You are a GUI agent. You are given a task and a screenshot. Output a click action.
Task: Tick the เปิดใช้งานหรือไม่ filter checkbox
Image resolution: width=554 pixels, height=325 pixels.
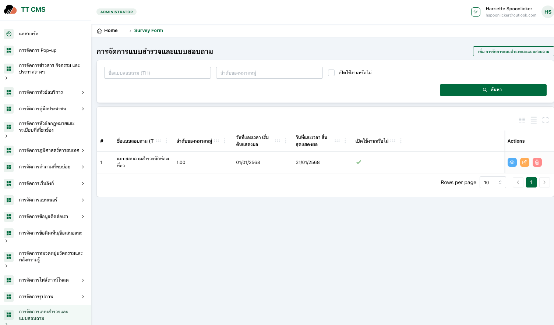coord(331,73)
